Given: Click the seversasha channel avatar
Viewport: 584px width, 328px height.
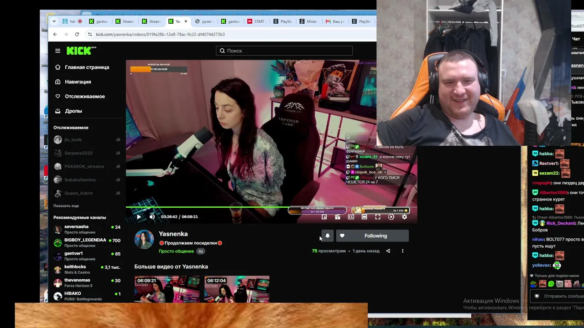Looking at the screenshot, I should click(x=57, y=229).
